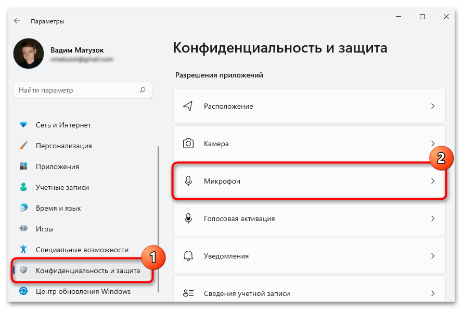
Task: Expand the Камера row chevron
Action: click(433, 144)
